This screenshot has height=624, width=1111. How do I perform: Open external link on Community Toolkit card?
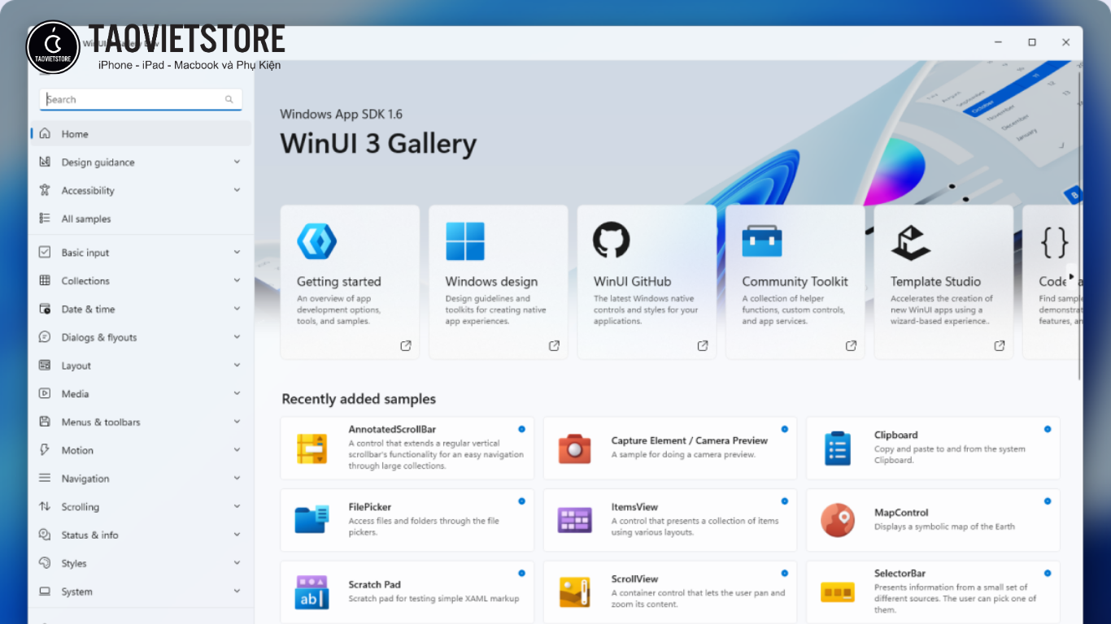[851, 345]
